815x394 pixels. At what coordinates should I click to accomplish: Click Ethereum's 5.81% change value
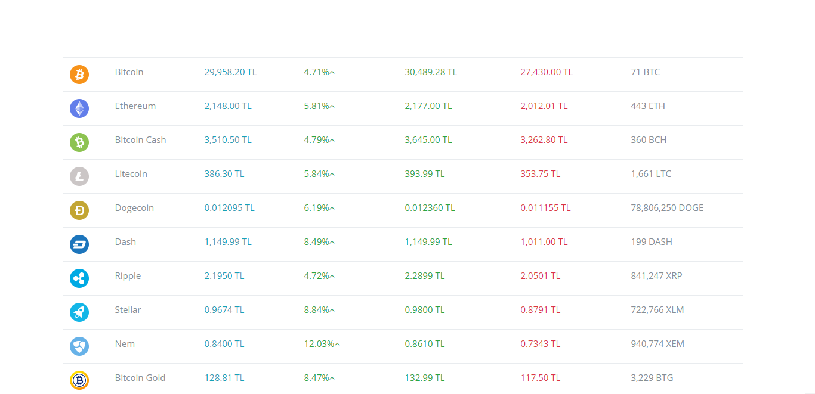[319, 106]
